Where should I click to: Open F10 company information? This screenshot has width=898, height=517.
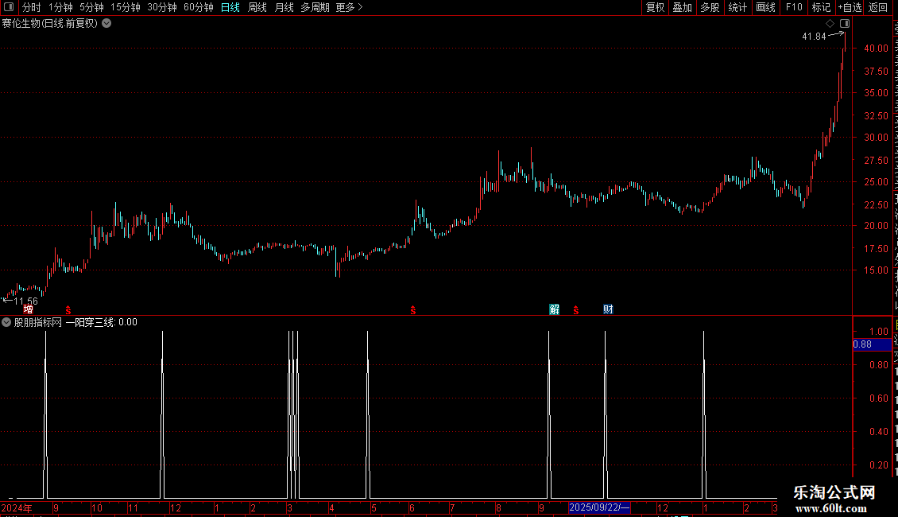[x=794, y=7]
